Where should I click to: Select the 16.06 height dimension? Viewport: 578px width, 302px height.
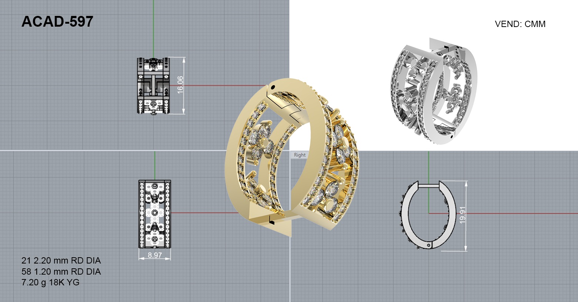(x=180, y=85)
